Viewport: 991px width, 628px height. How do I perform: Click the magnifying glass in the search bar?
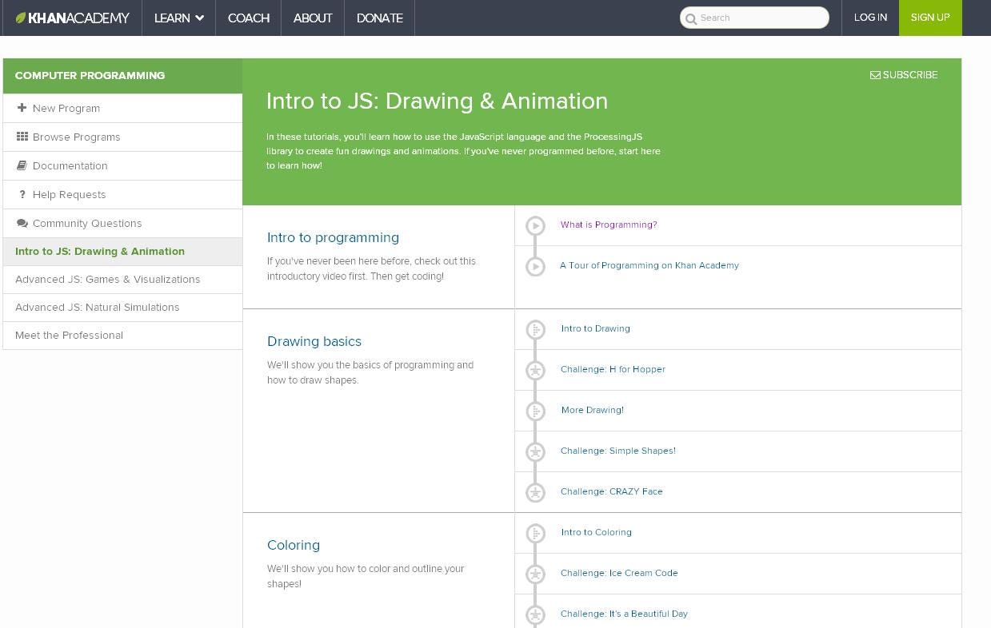(x=691, y=18)
